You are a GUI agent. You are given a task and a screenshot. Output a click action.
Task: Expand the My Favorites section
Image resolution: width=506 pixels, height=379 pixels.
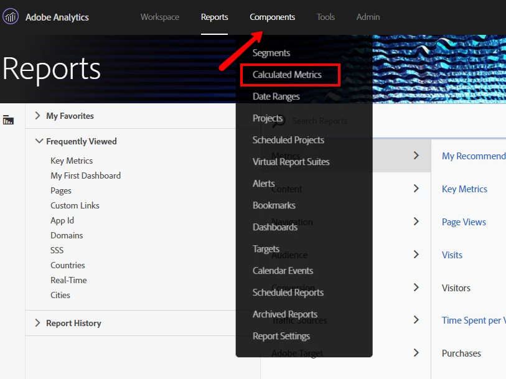click(x=37, y=116)
